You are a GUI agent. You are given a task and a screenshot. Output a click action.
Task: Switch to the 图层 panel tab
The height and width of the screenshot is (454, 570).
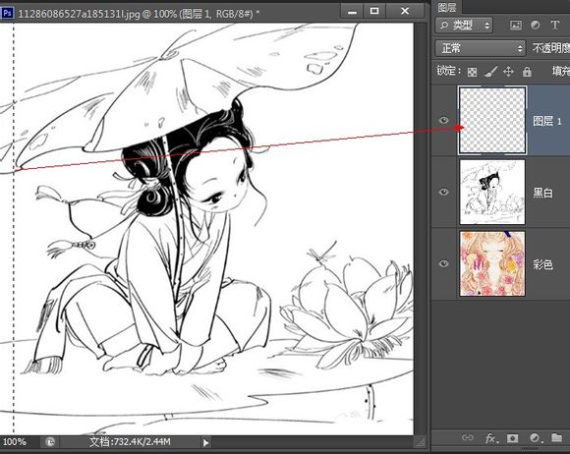447,7
